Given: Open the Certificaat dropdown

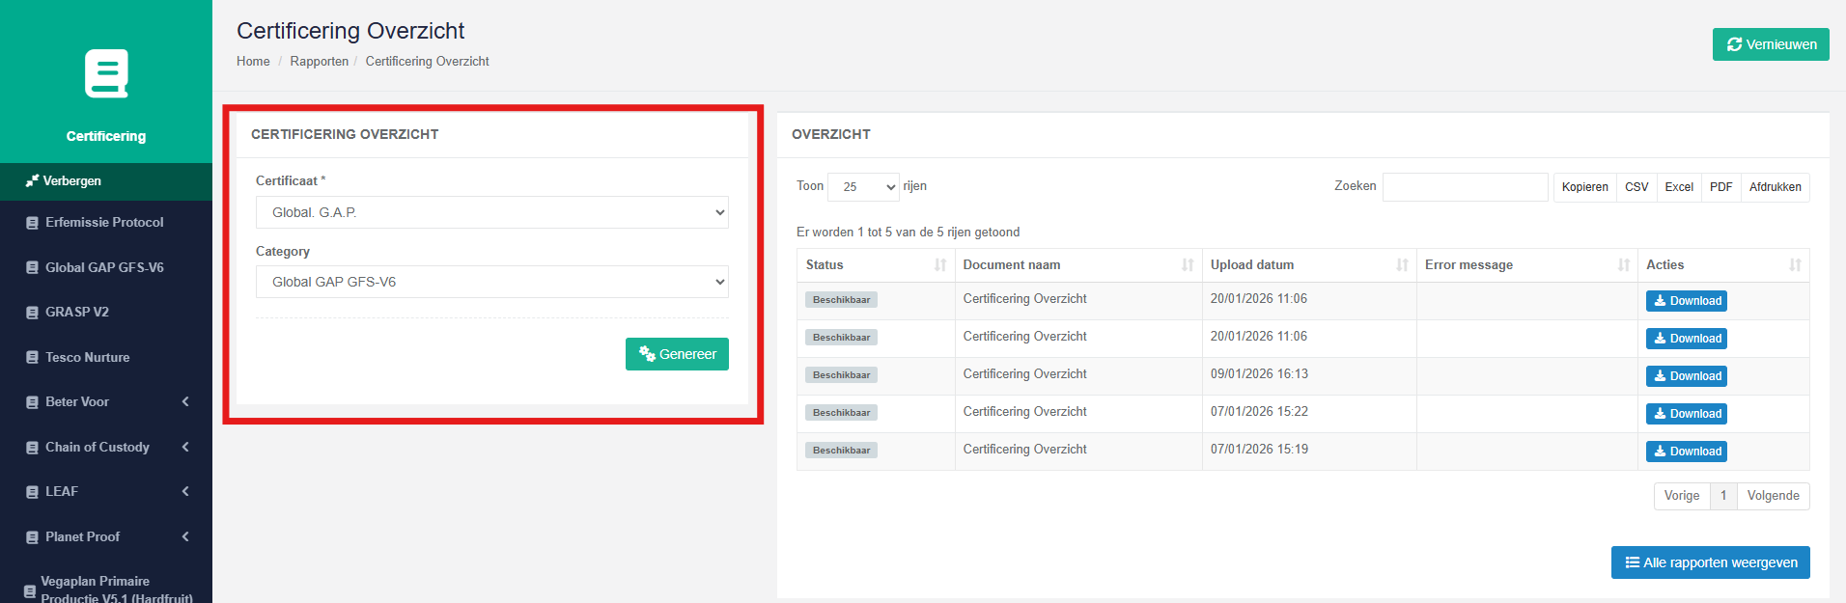Looking at the screenshot, I should 492,212.
